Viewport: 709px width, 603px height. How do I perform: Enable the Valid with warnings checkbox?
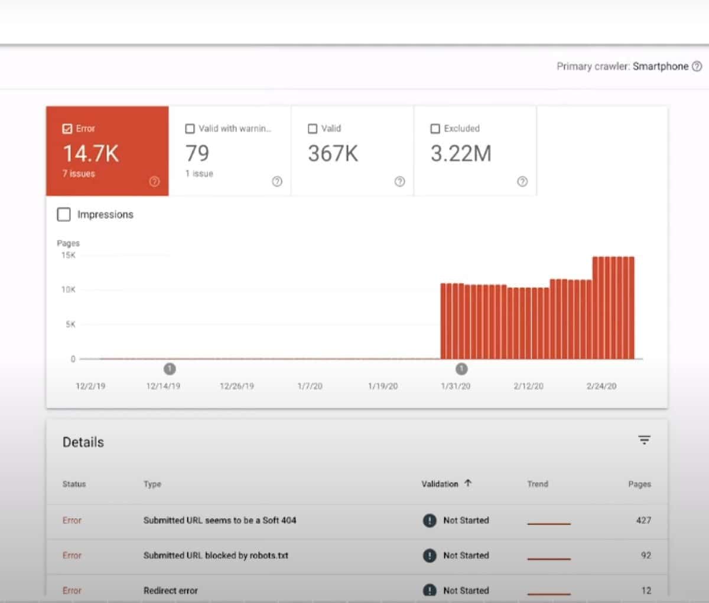click(190, 129)
